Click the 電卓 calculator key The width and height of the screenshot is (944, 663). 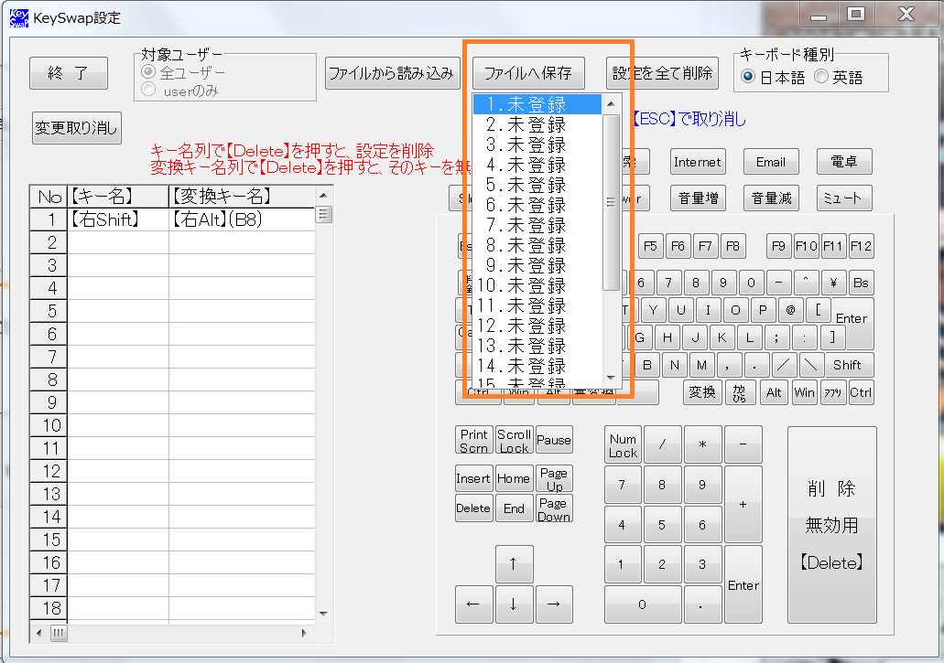click(x=843, y=162)
